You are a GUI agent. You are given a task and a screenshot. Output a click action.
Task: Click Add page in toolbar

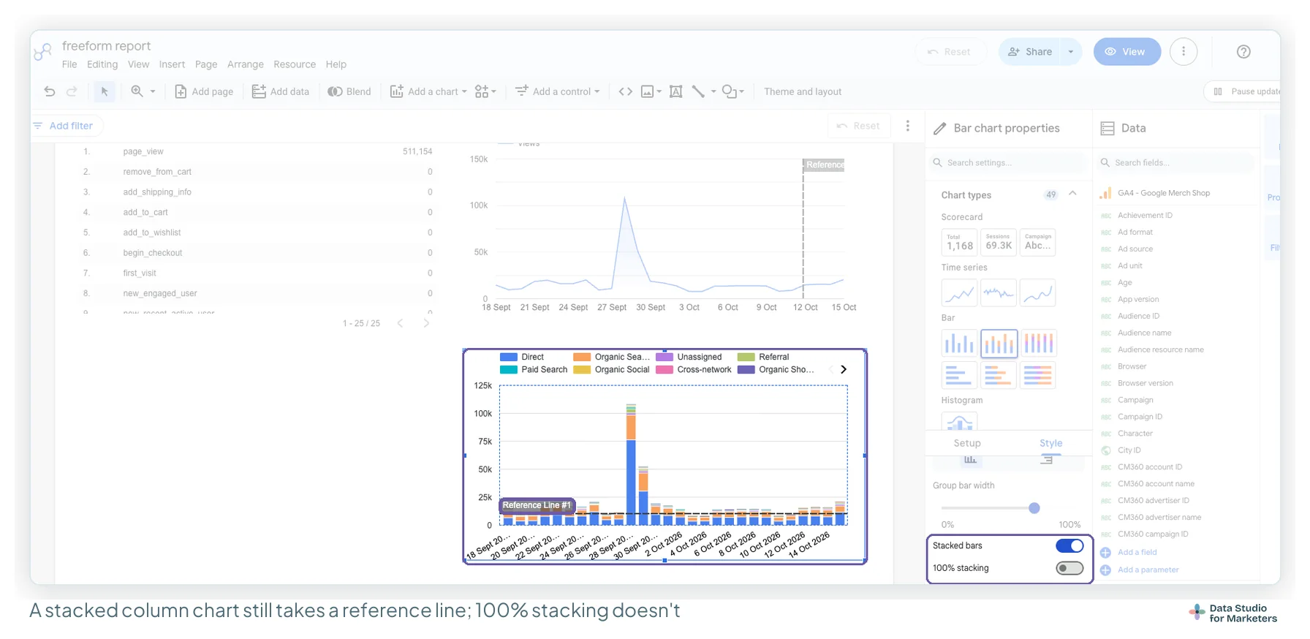[204, 91]
